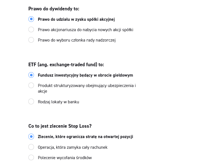This screenshot has height=167, width=199.
Task: Choose the 'Rodzaj lokaty w banku' radio button
Action: click(x=31, y=102)
